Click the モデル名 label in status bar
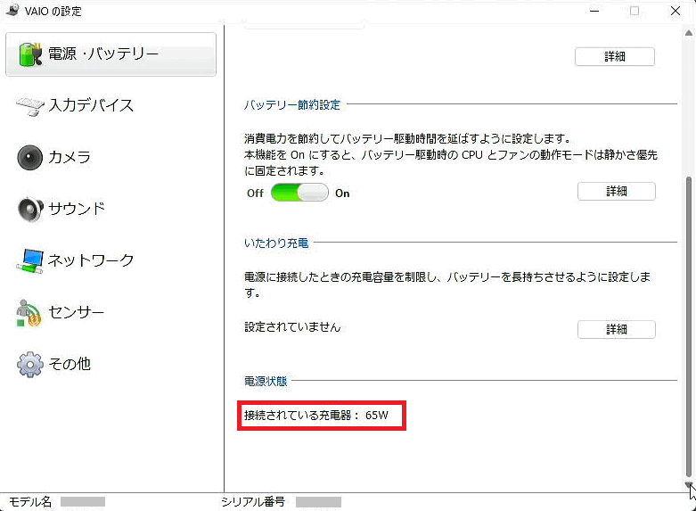The height and width of the screenshot is (511, 696). (x=30, y=502)
